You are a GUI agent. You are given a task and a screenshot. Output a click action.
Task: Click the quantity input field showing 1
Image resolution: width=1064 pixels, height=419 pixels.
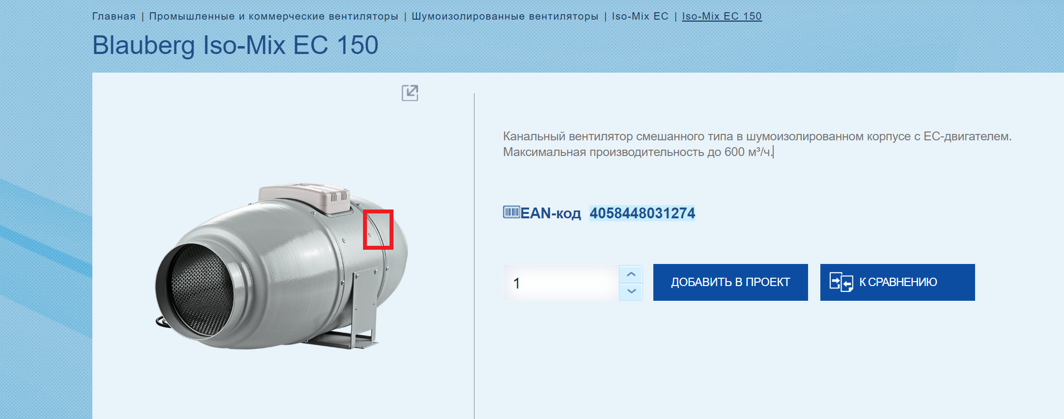[561, 283]
